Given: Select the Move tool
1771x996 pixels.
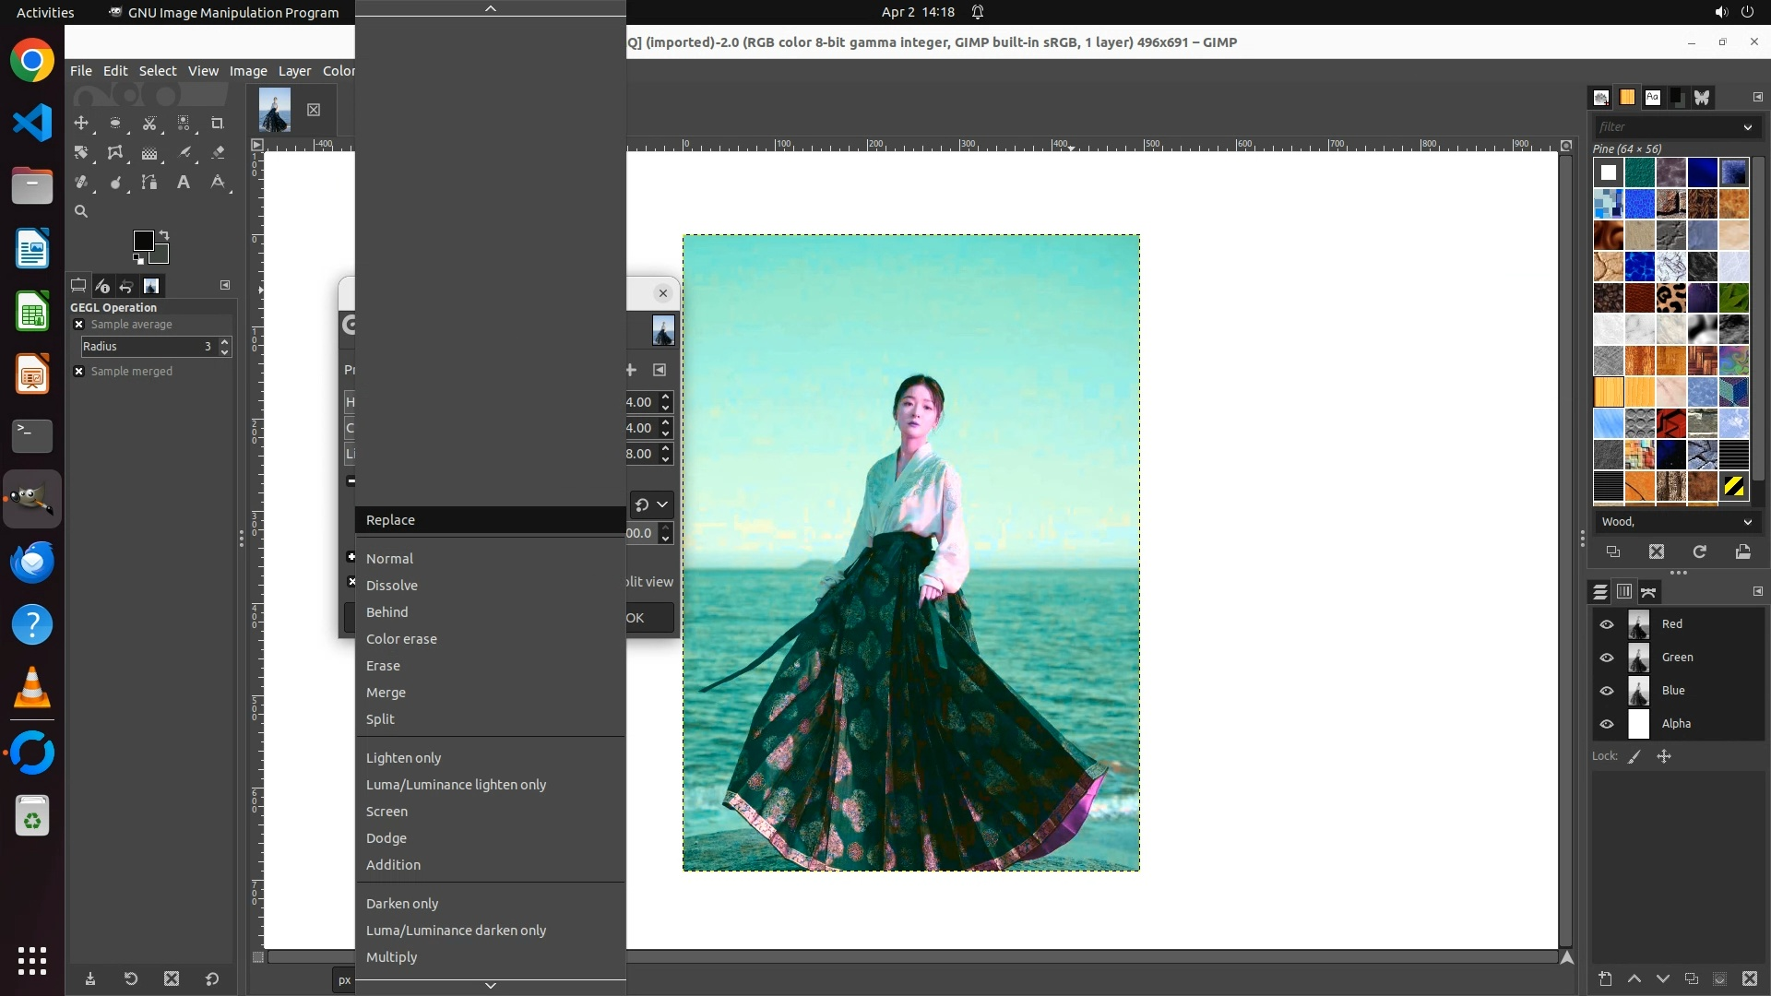Looking at the screenshot, I should coord(81,123).
